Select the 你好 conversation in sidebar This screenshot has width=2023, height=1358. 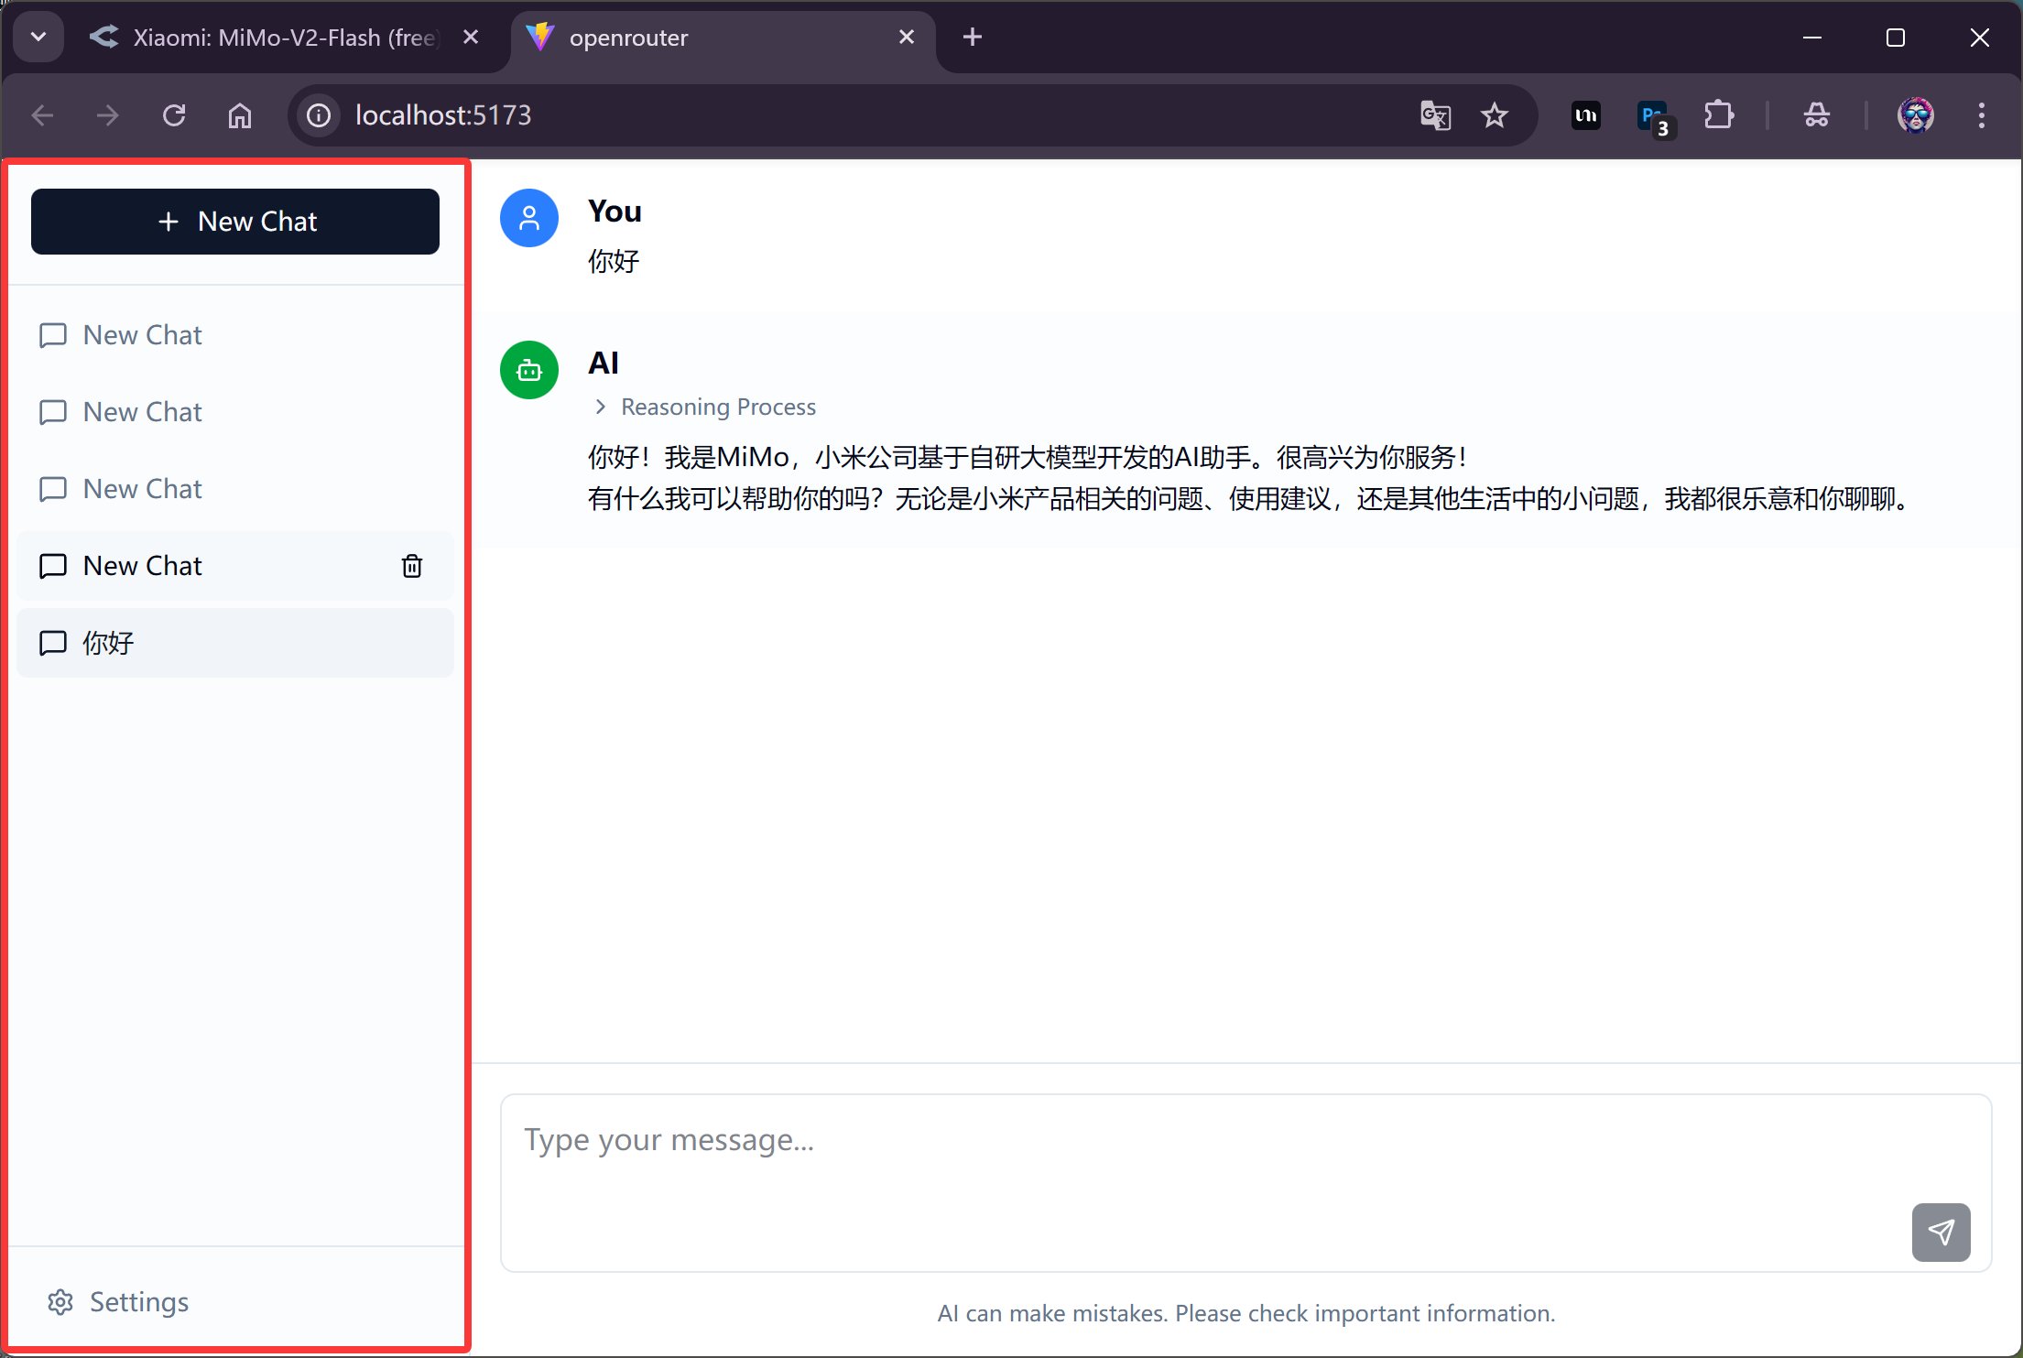(234, 643)
